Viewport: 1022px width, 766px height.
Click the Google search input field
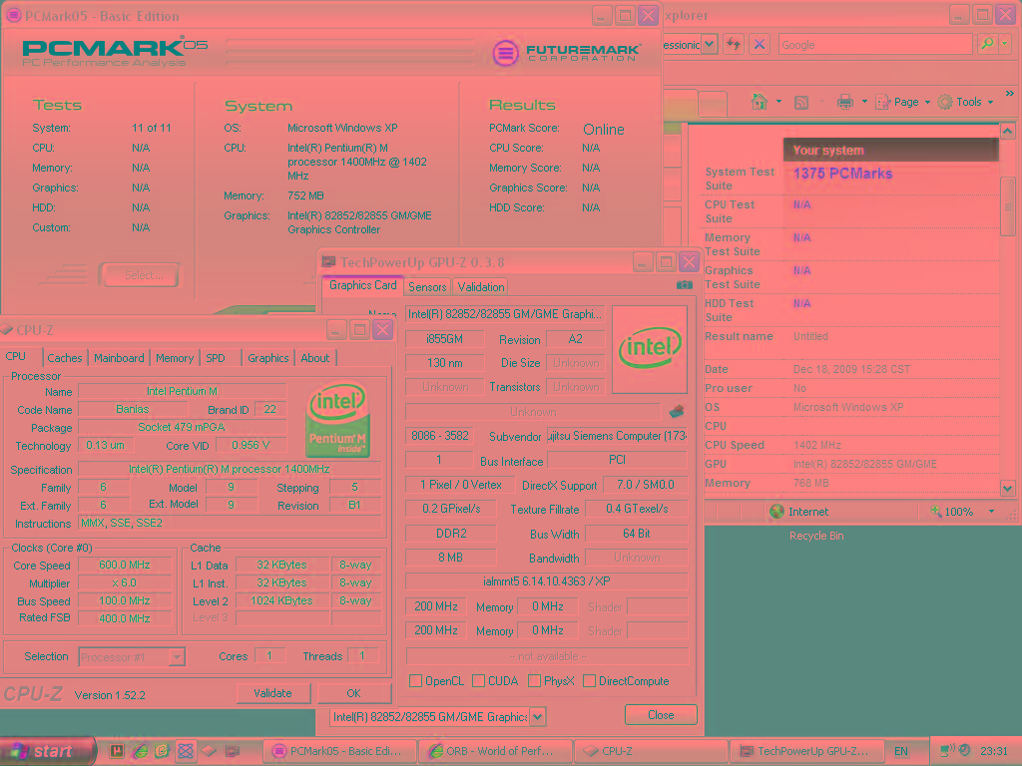click(875, 44)
